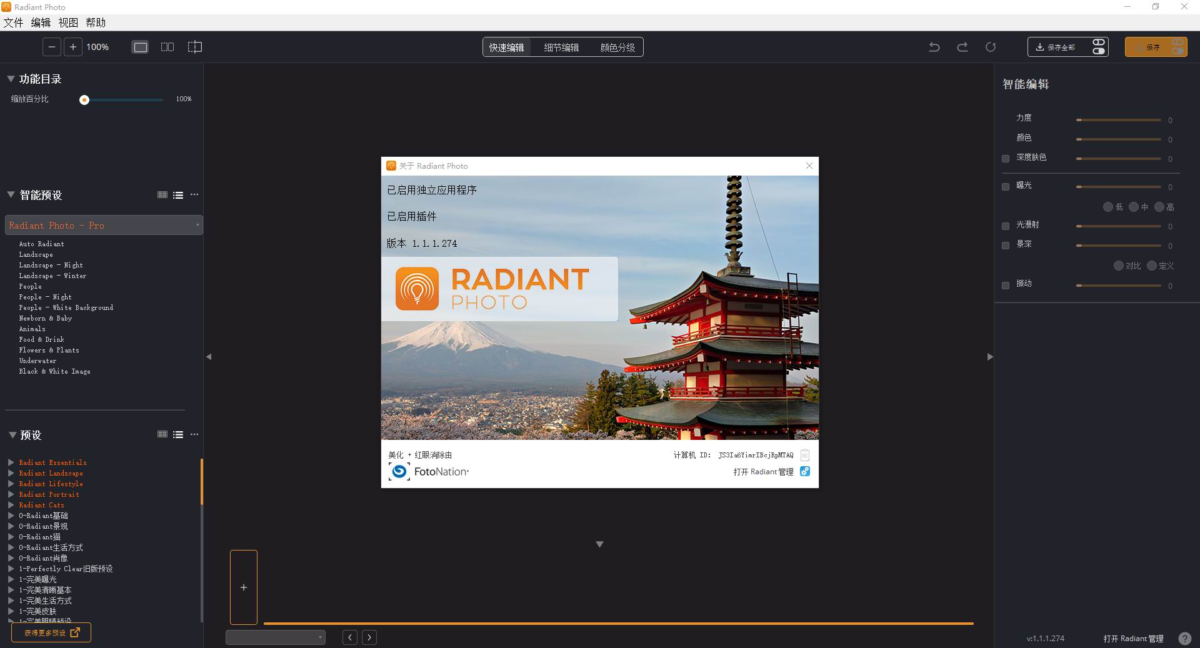The width and height of the screenshot is (1200, 648).
Task: Expand the 1-完美曝光 preset group
Action: click(11, 579)
